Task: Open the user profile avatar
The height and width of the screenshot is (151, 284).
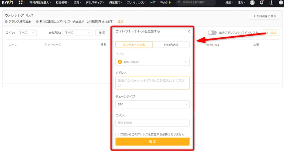Action: (252, 3)
